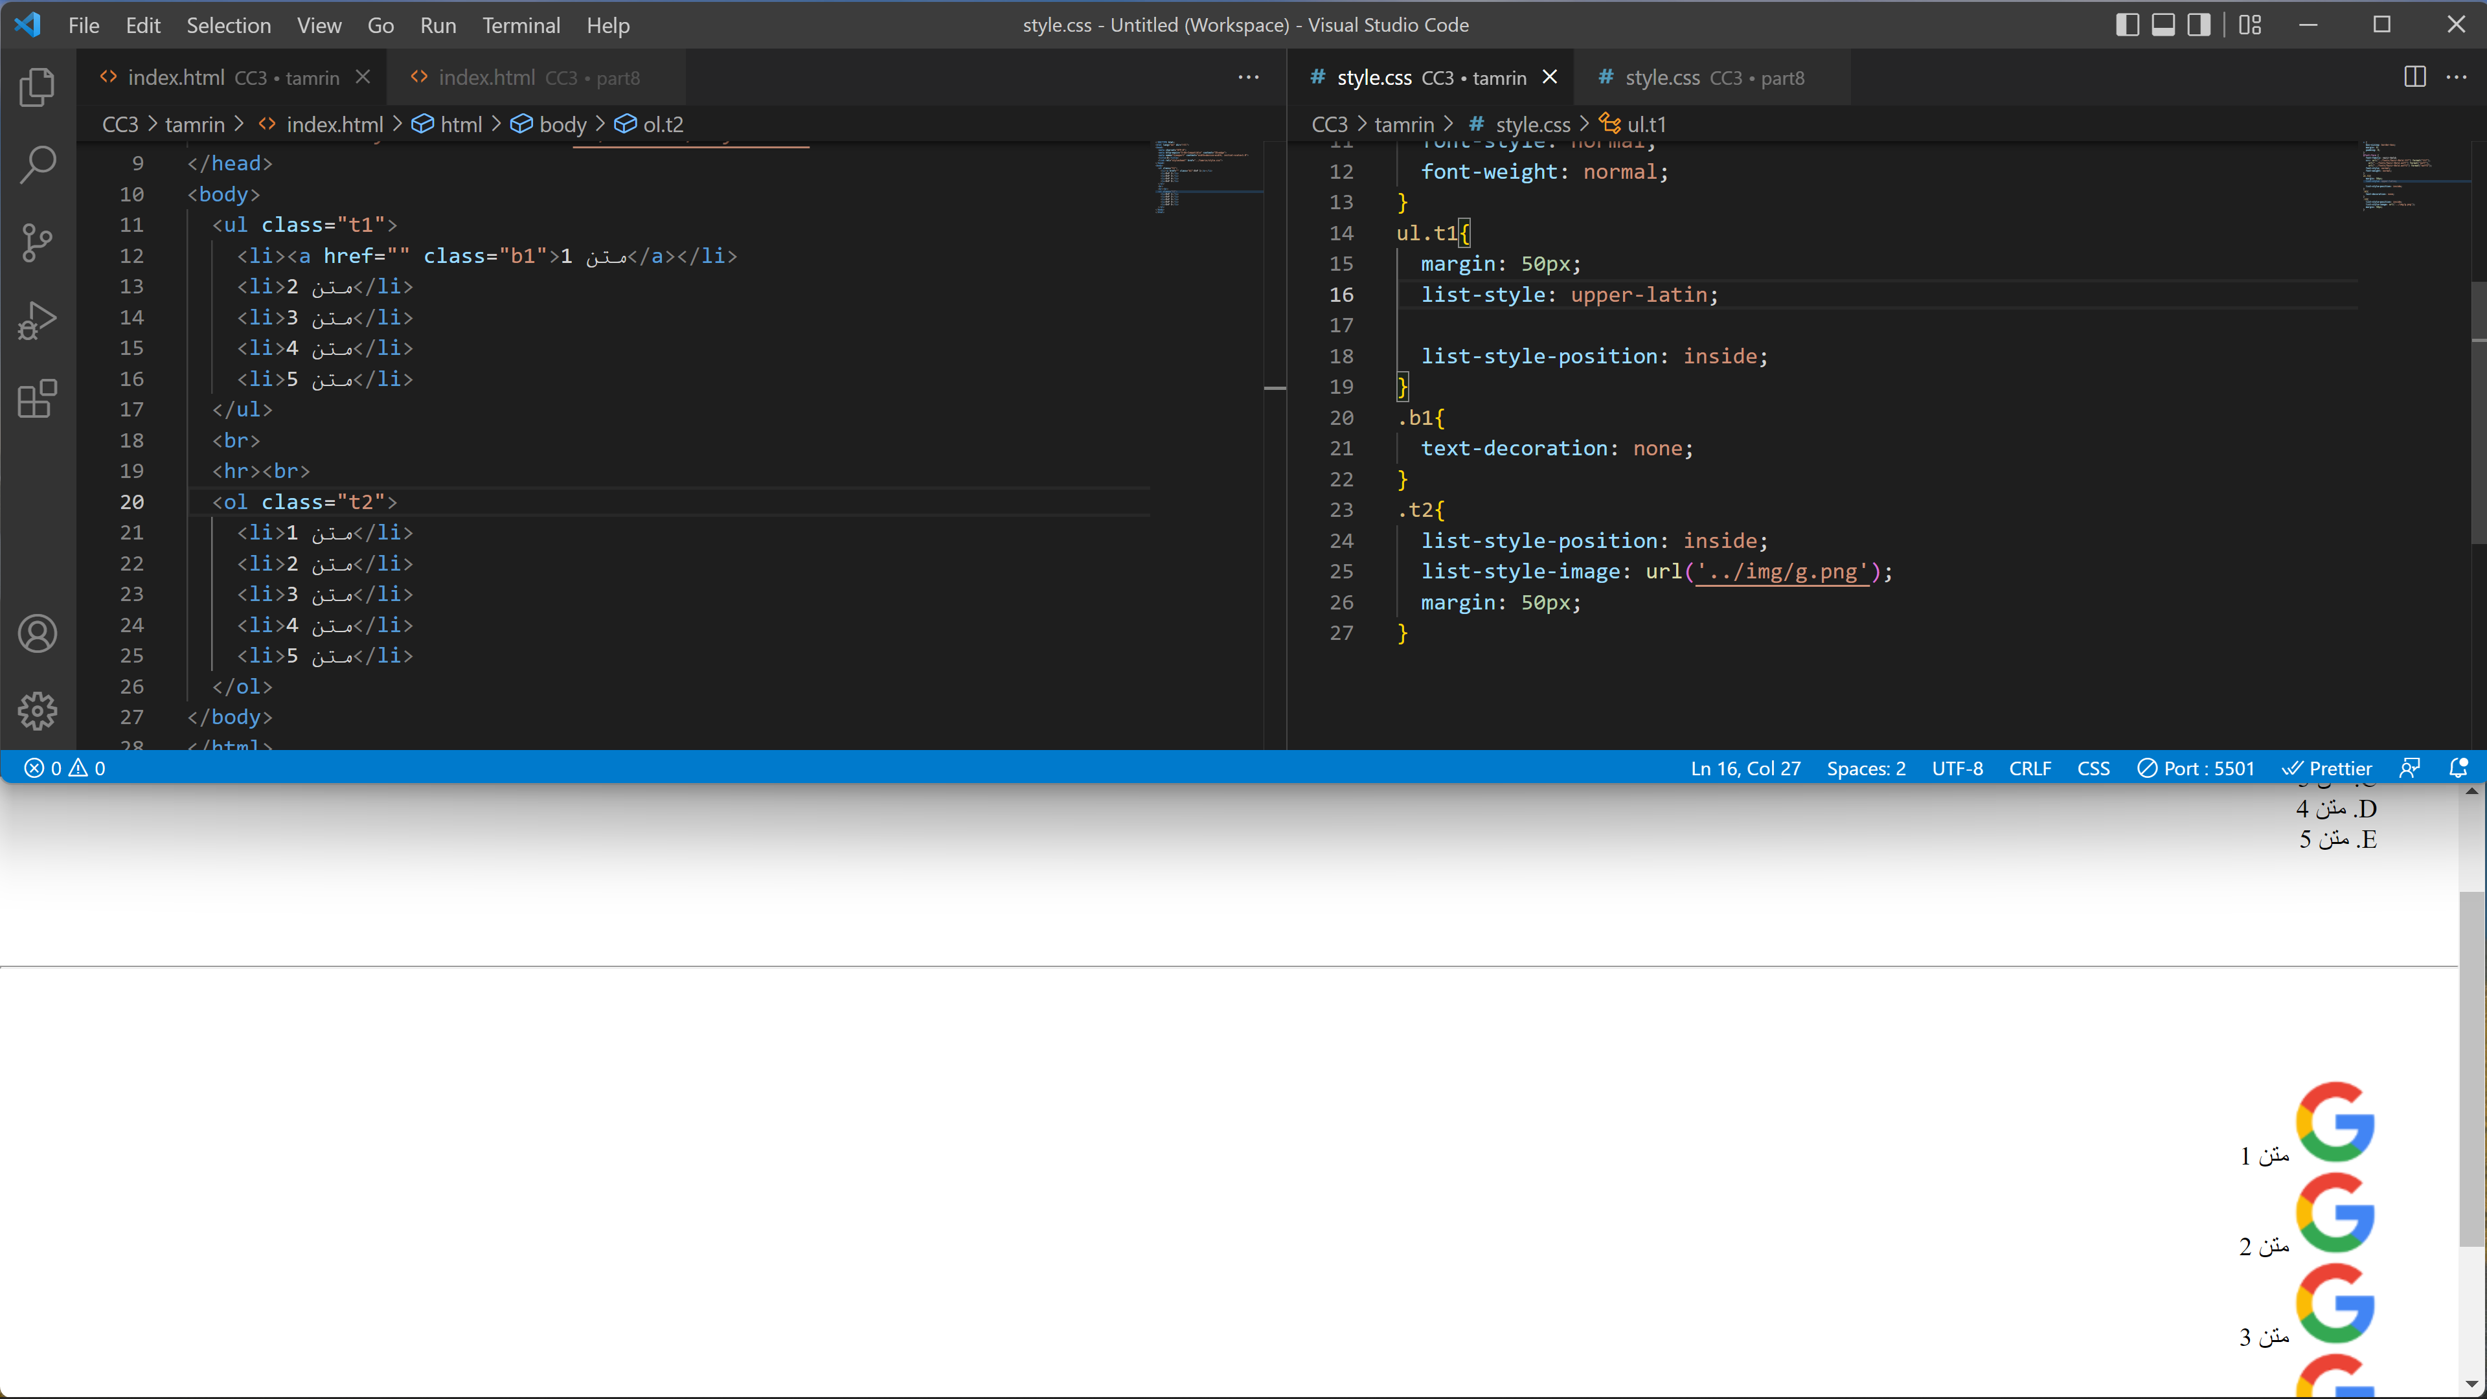Image resolution: width=2487 pixels, height=1399 pixels.
Task: Click html breadcrumb symbol
Action: (447, 124)
